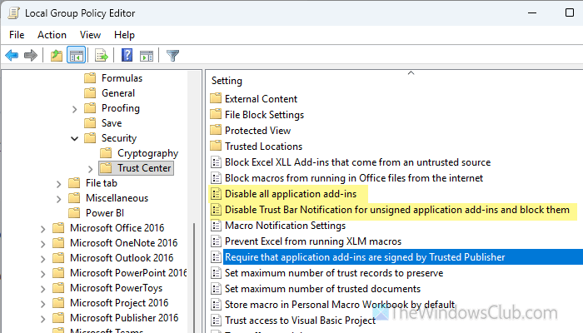The width and height of the screenshot is (583, 333).
Task: Open Help via blue question mark icon
Action: point(127,56)
